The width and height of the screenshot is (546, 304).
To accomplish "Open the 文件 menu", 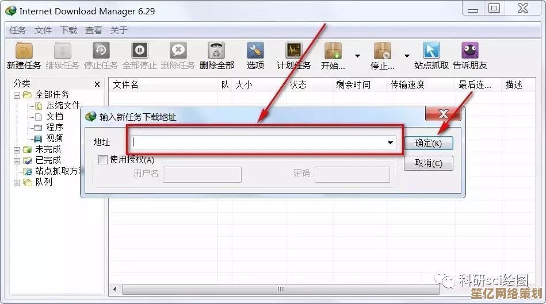I will coord(43,30).
